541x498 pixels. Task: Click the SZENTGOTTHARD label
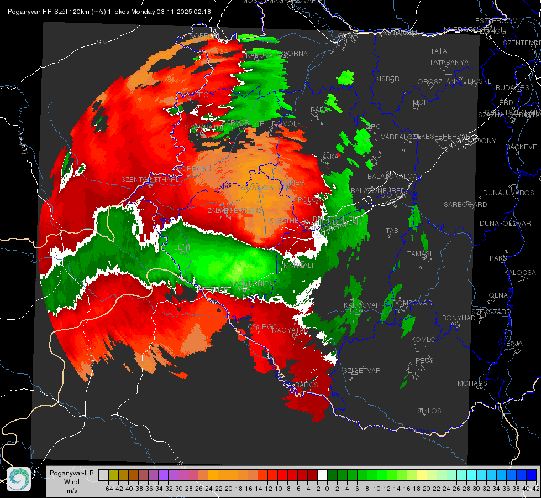click(150, 179)
